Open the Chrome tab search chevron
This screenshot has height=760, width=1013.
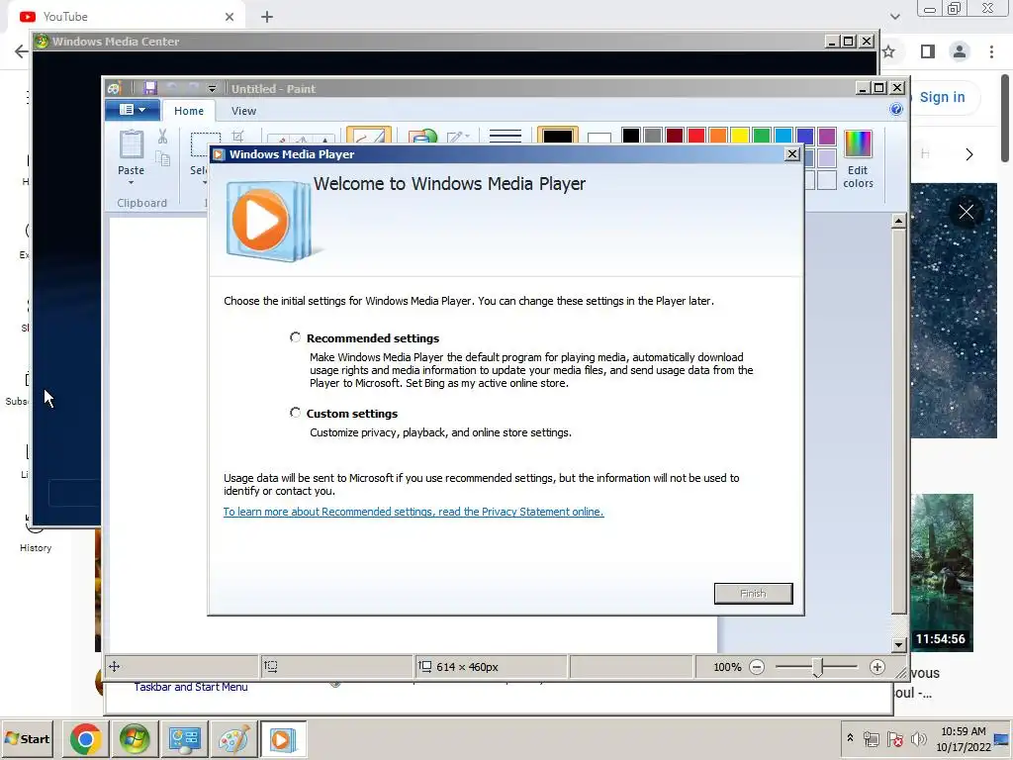894,17
